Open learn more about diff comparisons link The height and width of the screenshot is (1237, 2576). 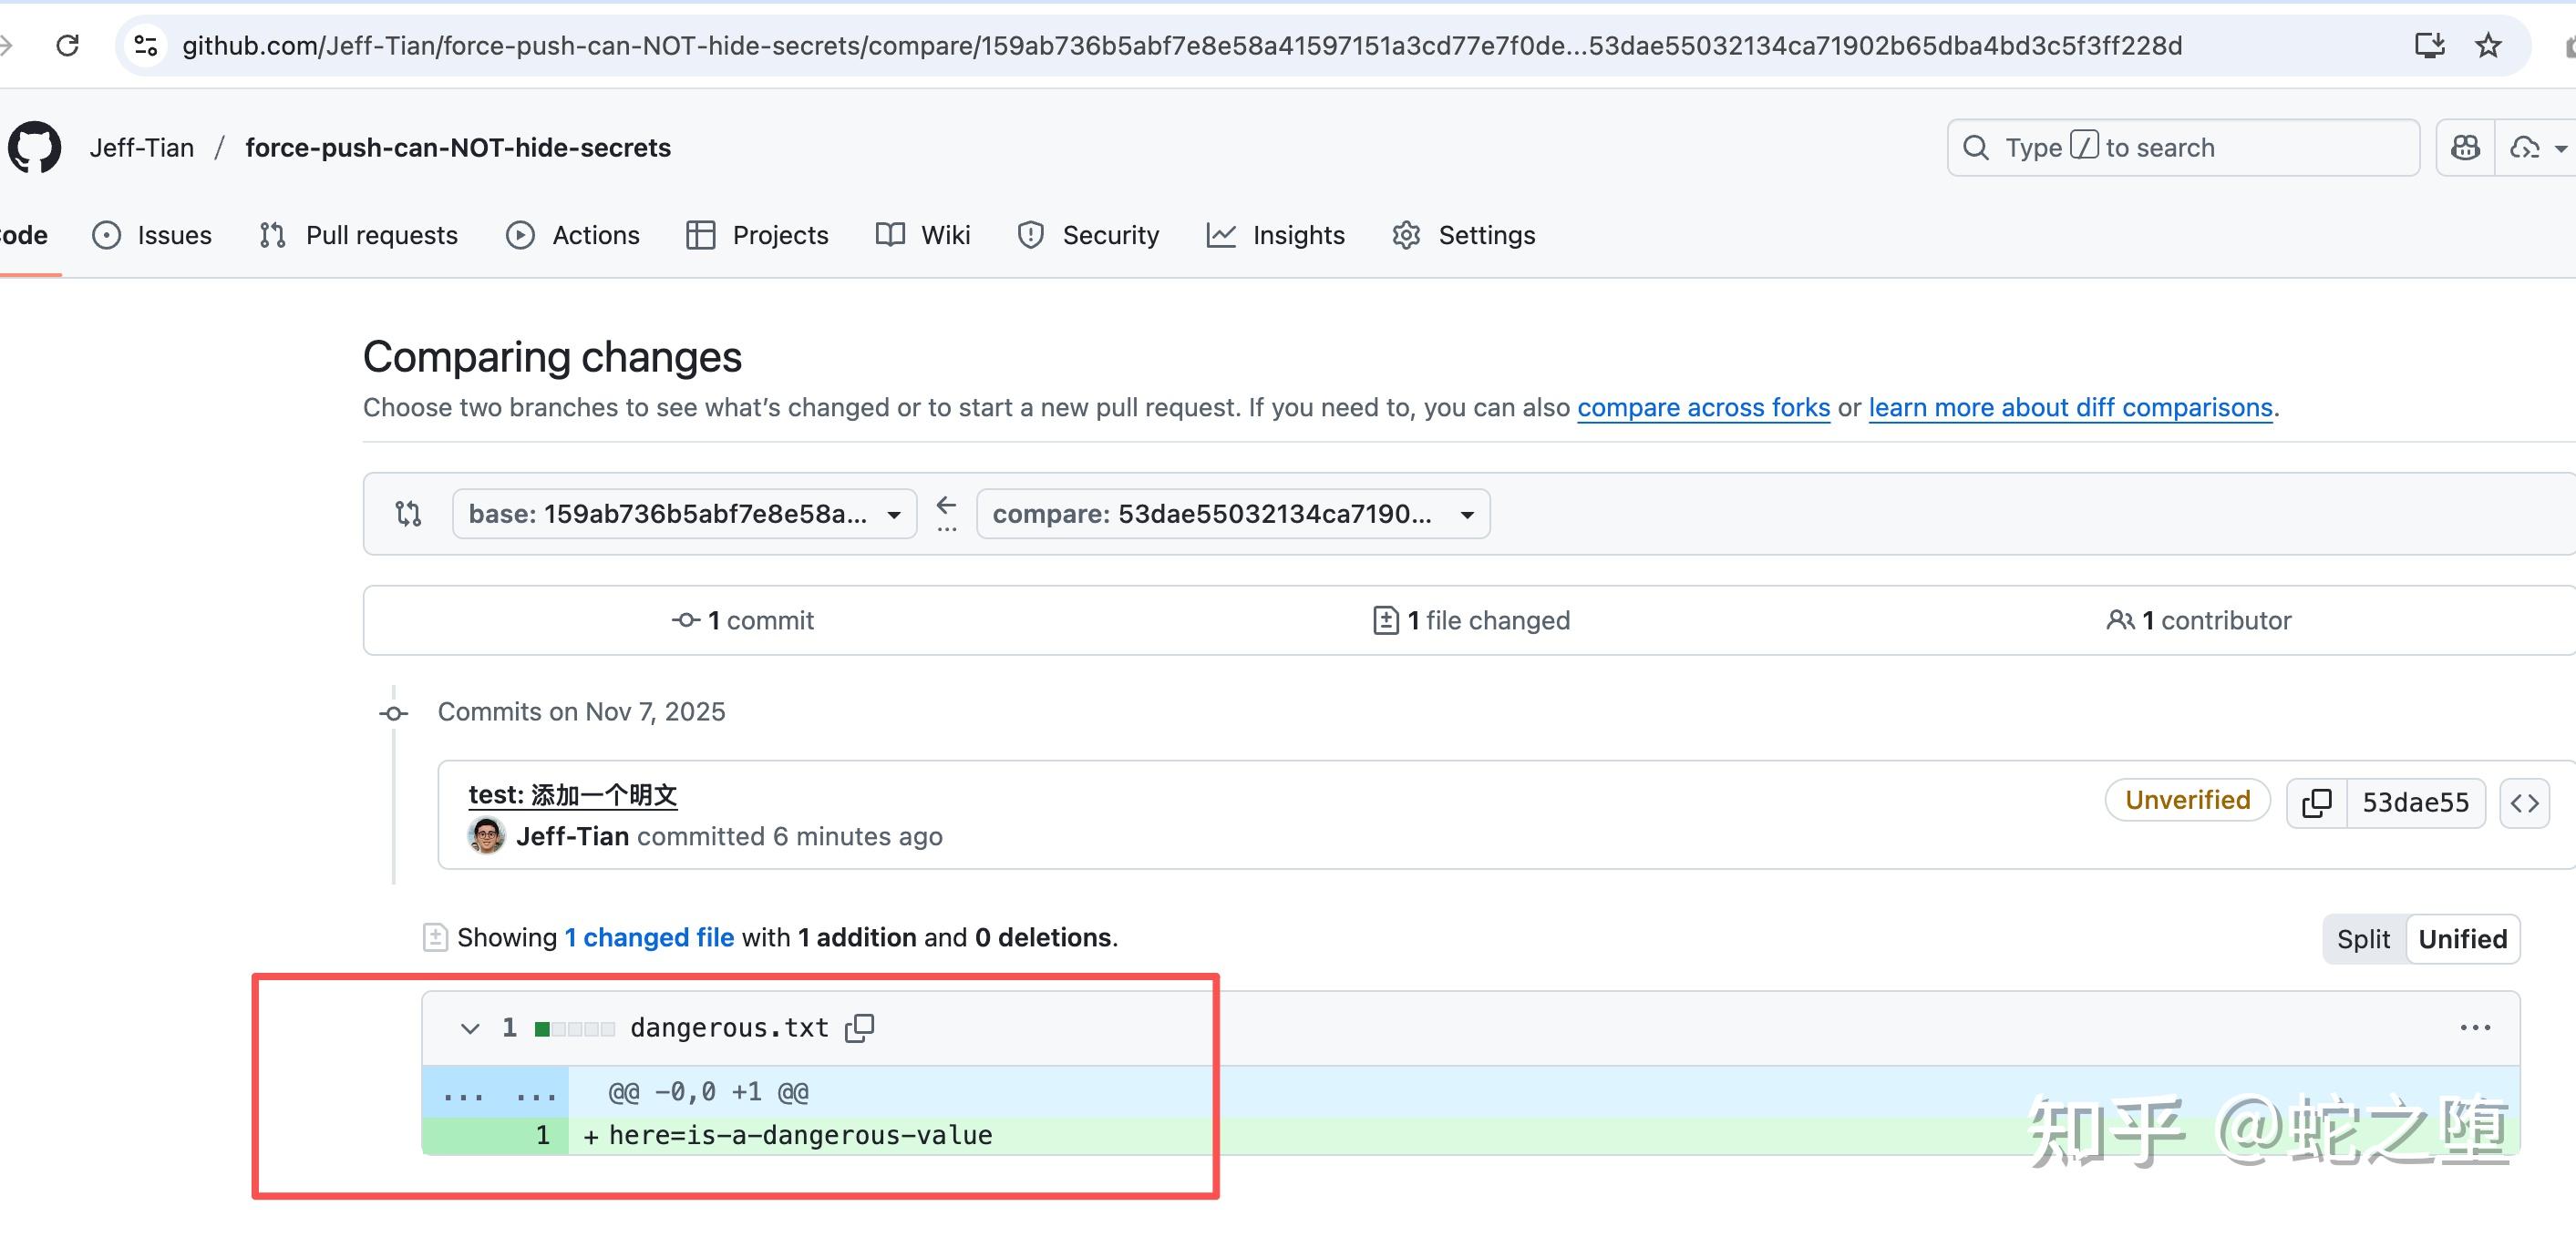click(2071, 408)
